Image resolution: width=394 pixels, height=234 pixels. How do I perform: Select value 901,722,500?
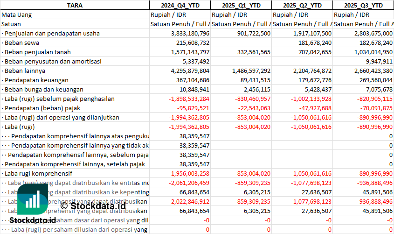click(254, 34)
